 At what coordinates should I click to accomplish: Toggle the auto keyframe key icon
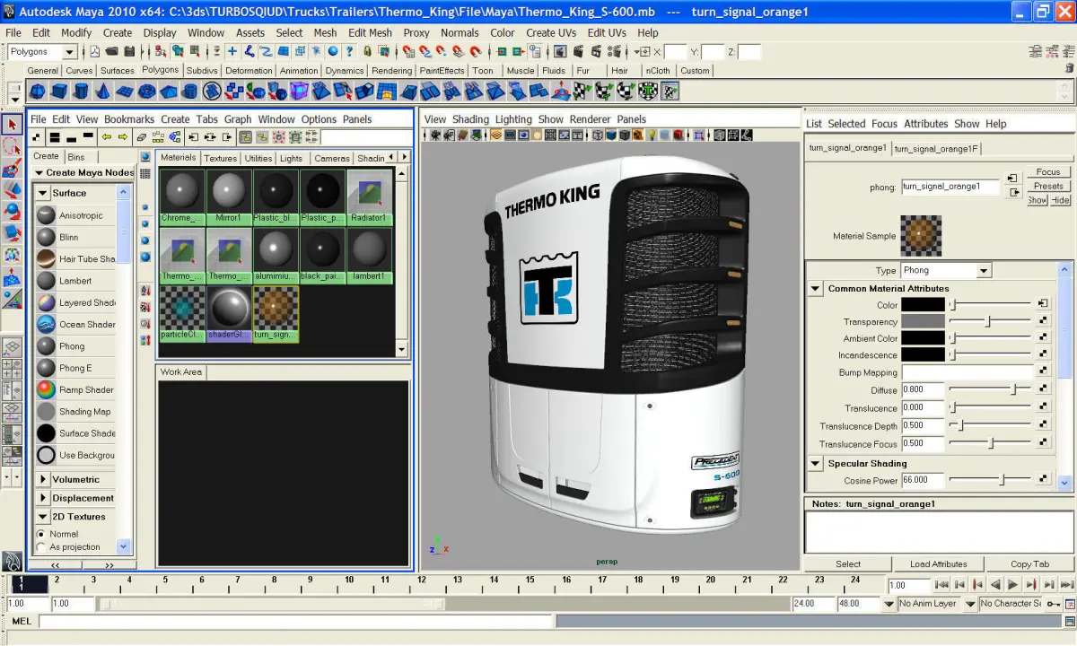[1052, 603]
